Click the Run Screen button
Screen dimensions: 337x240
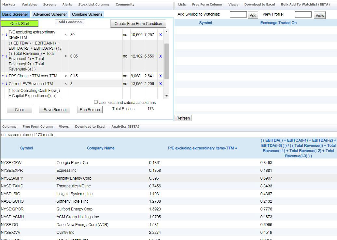tap(90, 109)
